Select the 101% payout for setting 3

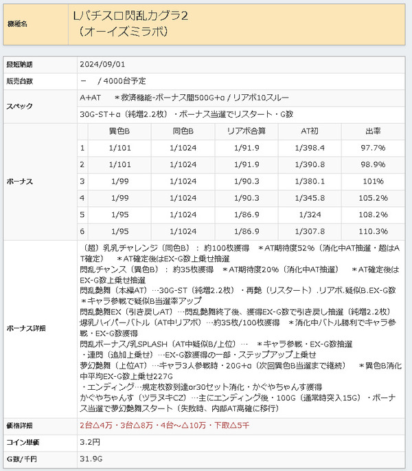373,182
